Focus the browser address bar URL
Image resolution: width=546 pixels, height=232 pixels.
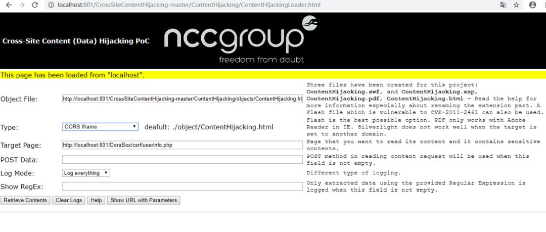[189, 5]
